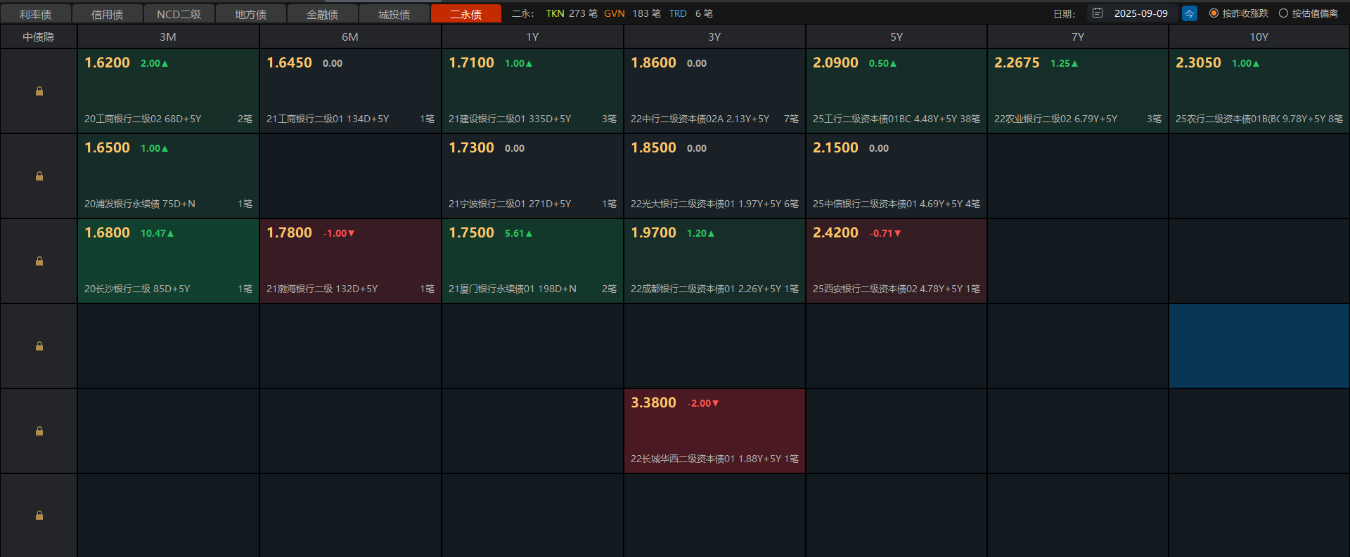This screenshot has width=1350, height=557.
Task: Select the active 二永债 tab
Action: coord(466,14)
